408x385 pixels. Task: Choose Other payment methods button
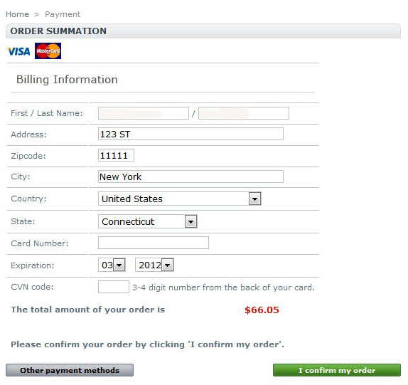click(x=70, y=370)
